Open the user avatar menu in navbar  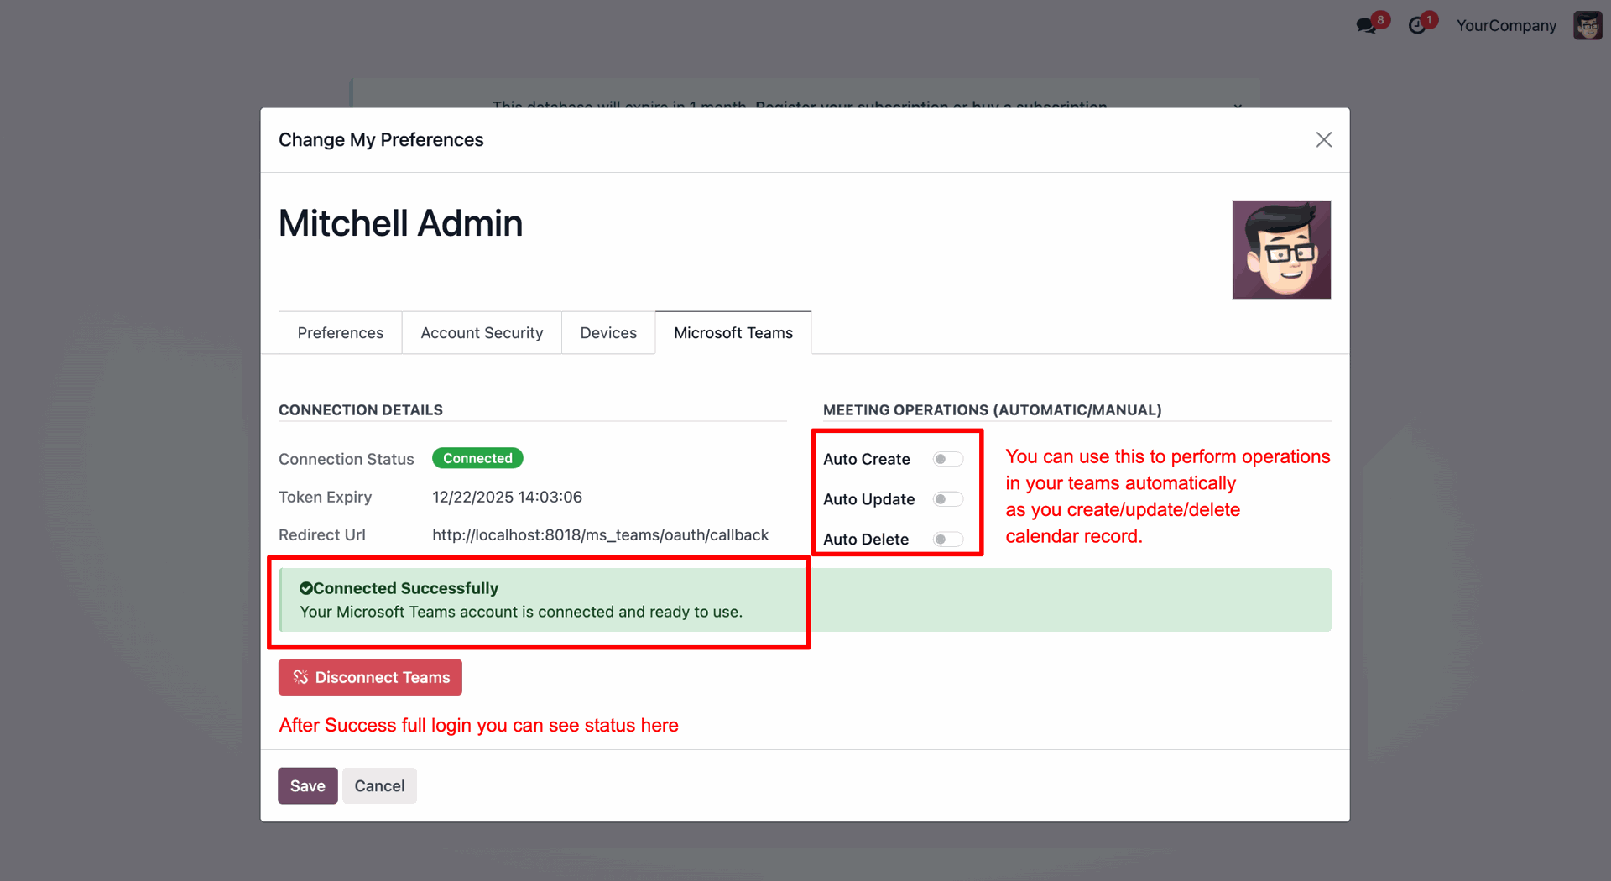coord(1588,25)
